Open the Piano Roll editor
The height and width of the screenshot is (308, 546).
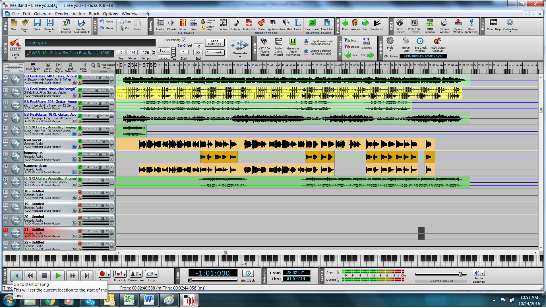click(286, 25)
